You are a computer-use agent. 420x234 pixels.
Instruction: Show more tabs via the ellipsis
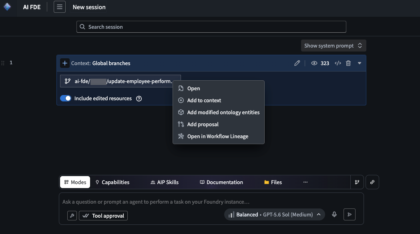click(305, 182)
